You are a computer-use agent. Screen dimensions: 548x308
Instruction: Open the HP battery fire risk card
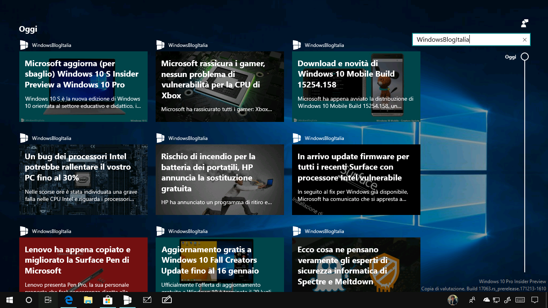pyautogui.click(x=220, y=180)
